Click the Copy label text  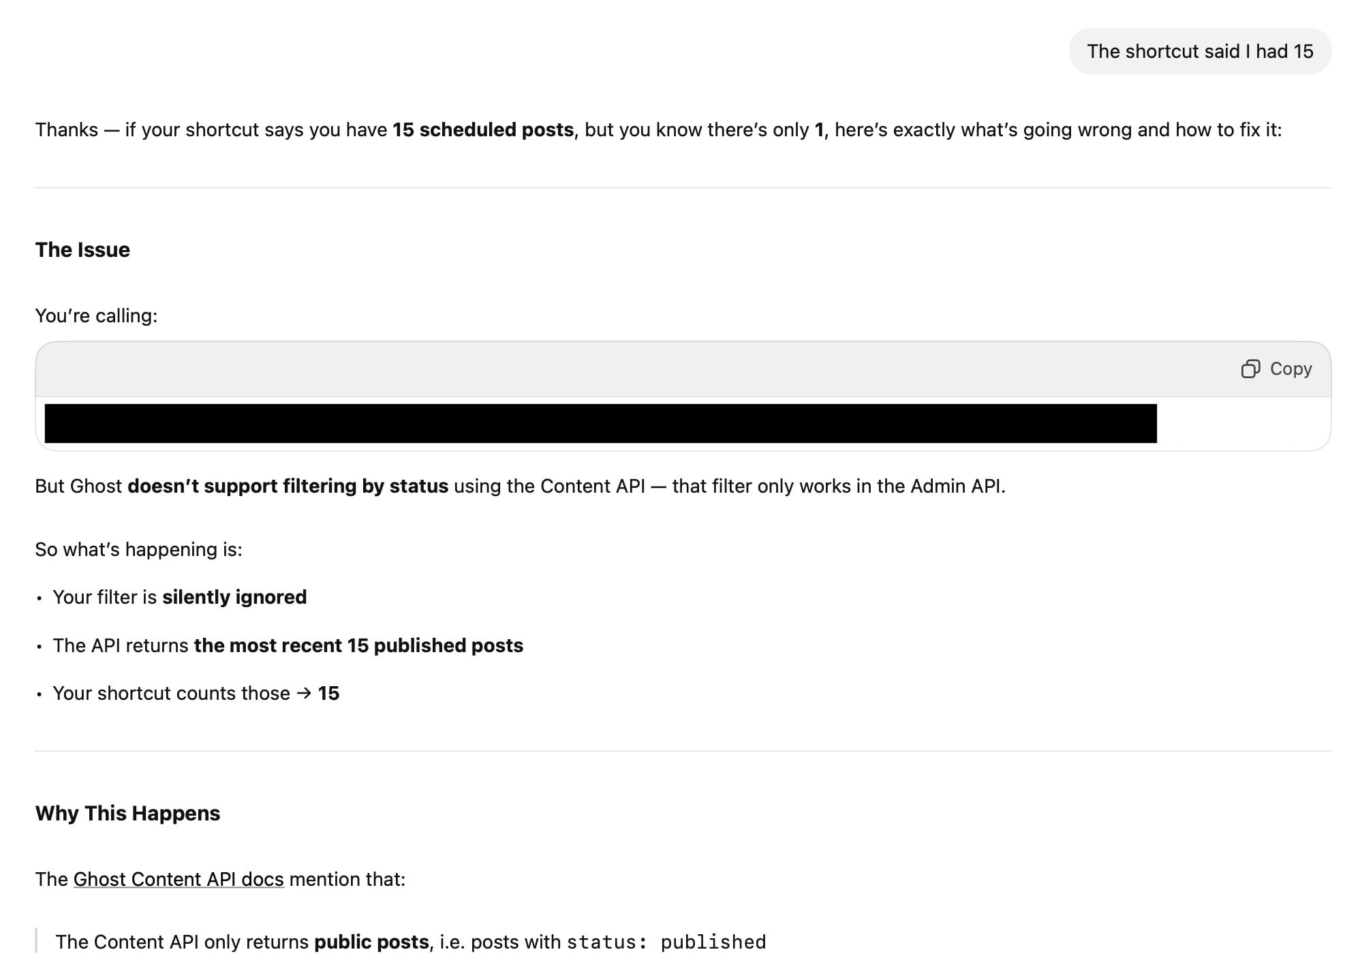coord(1290,369)
